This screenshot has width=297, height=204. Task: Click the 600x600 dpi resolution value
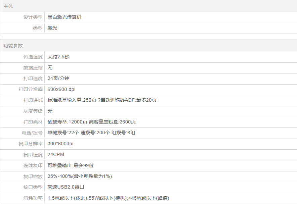[61, 89]
